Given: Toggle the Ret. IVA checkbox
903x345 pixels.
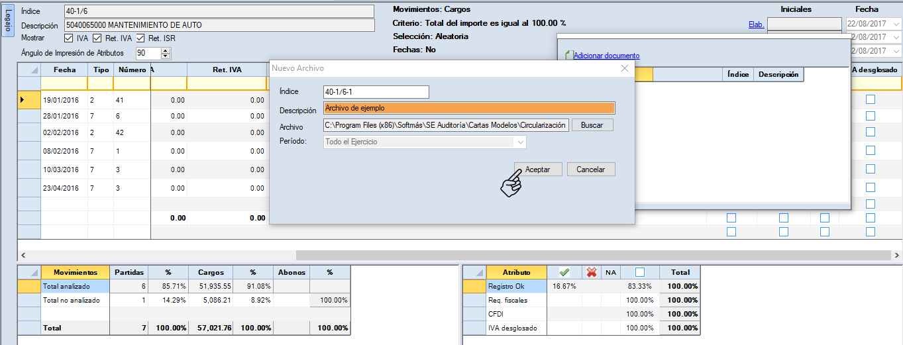Looking at the screenshot, I should 97,38.
